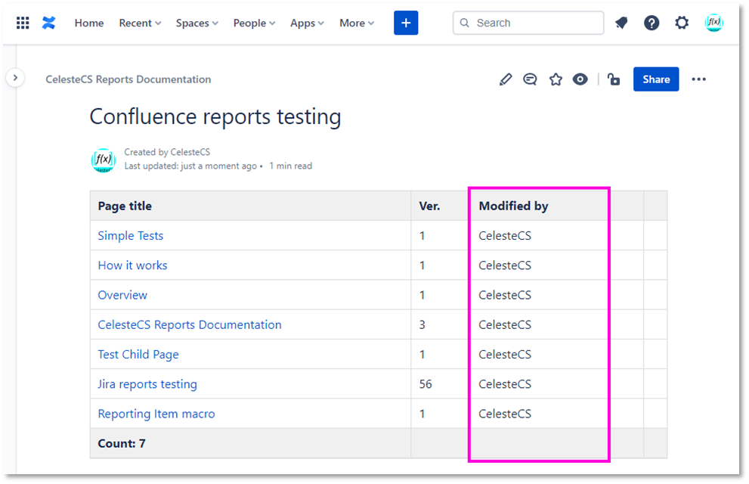Expand the sidebar with the chevron button

[x=15, y=77]
